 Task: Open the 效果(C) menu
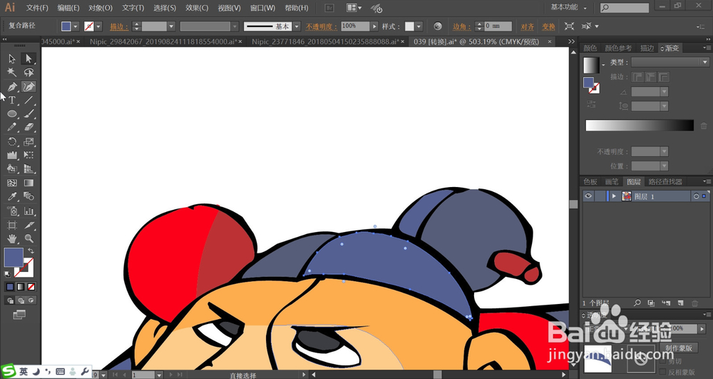(x=197, y=8)
